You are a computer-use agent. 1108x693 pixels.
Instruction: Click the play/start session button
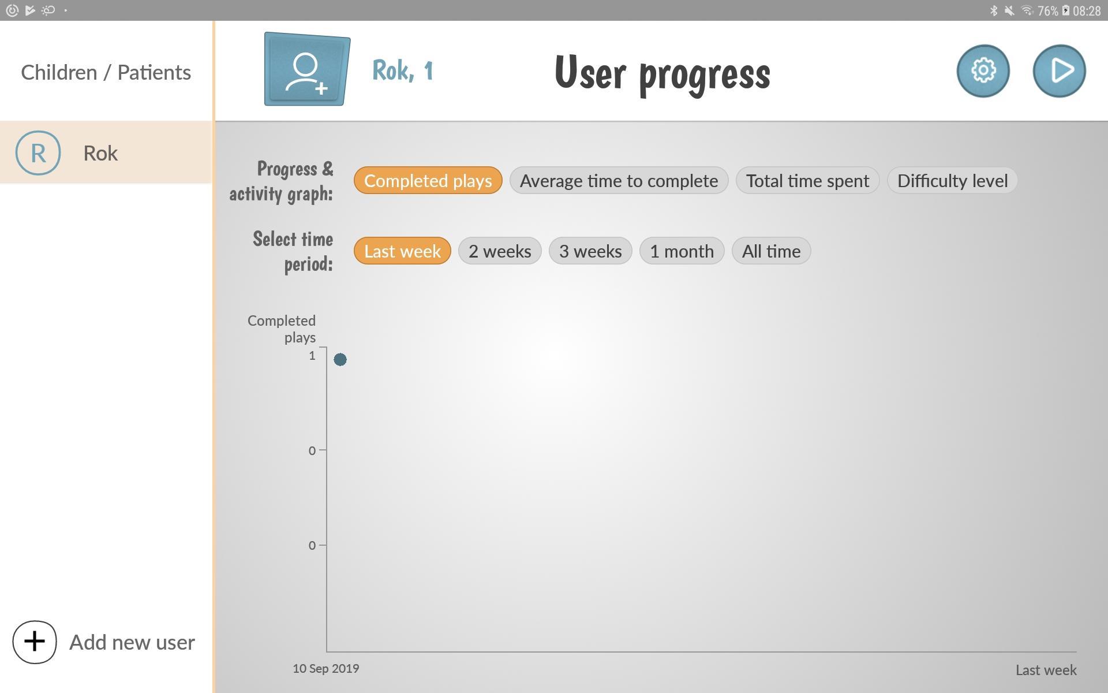tap(1060, 70)
